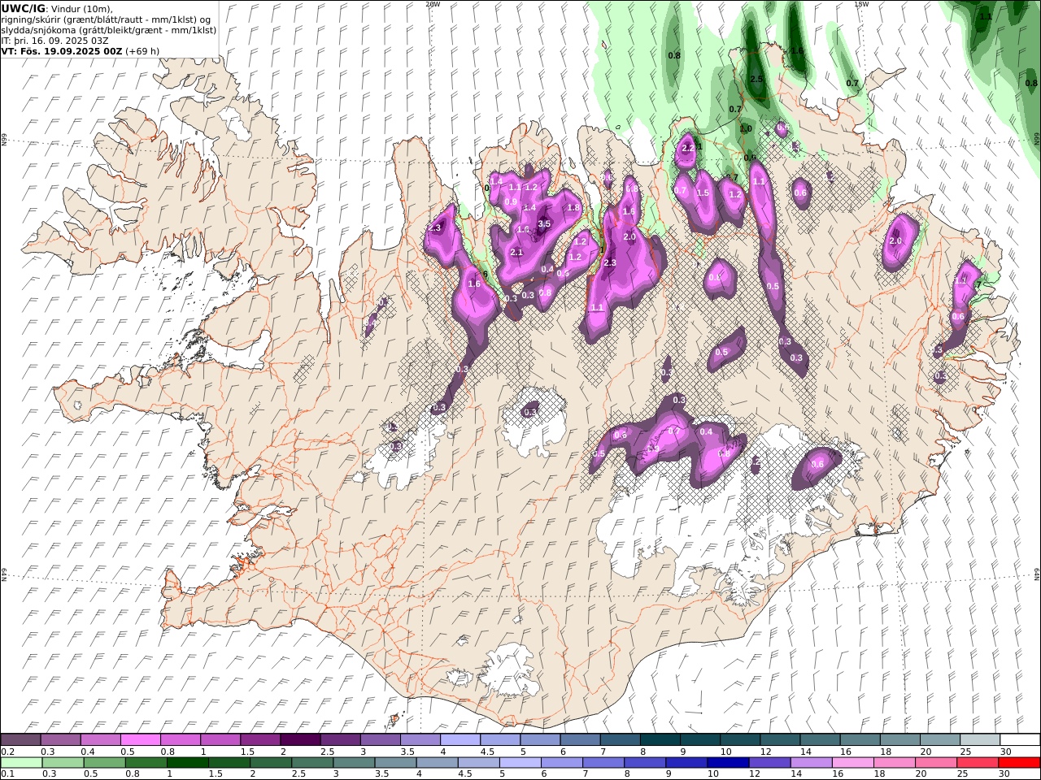This screenshot has height=780, width=1041.
Task: Click the bottom-row pale green swatch for 0.1–0.3
Action: click(x=21, y=763)
